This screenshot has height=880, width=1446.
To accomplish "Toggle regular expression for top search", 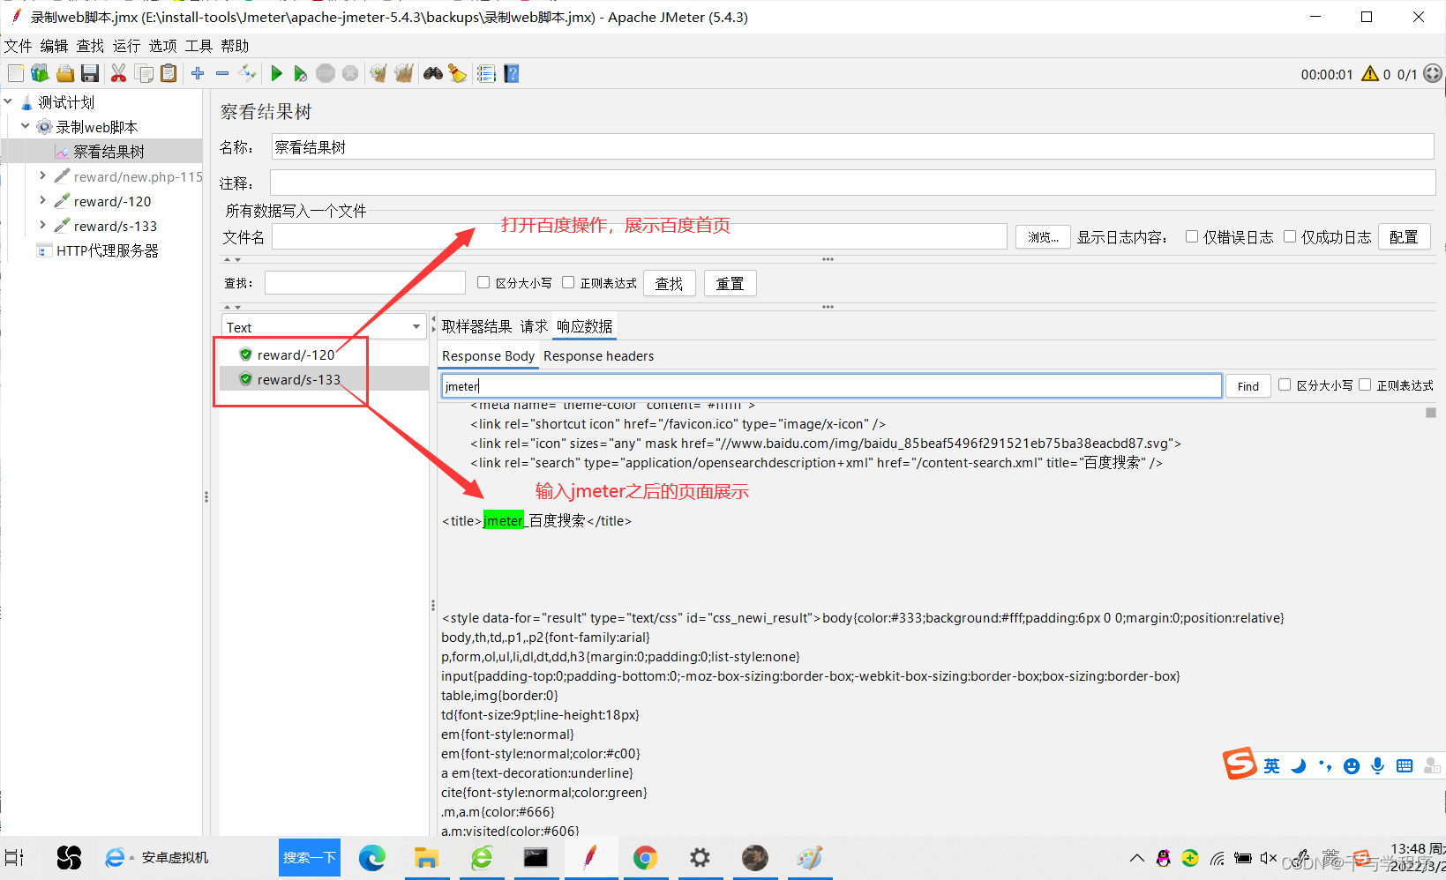I will pyautogui.click(x=568, y=282).
